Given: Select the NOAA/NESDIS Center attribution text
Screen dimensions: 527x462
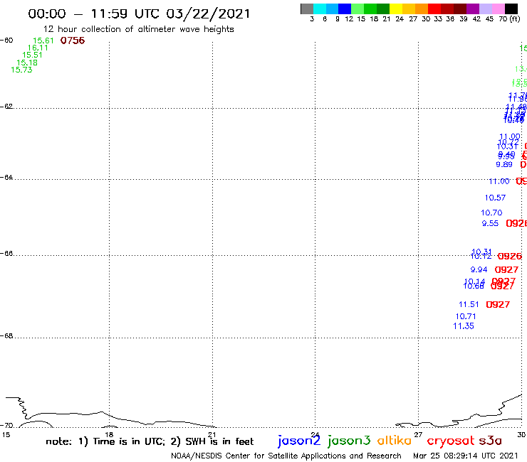Looking at the screenshot, I should (286, 456).
